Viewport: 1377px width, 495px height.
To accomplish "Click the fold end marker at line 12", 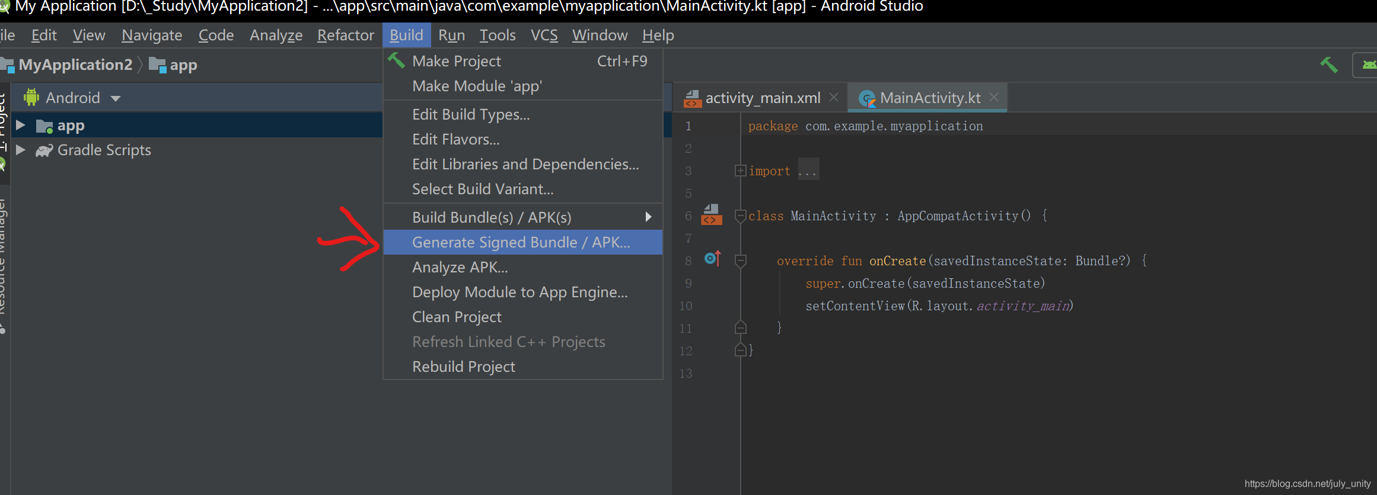I will pyautogui.click(x=740, y=350).
